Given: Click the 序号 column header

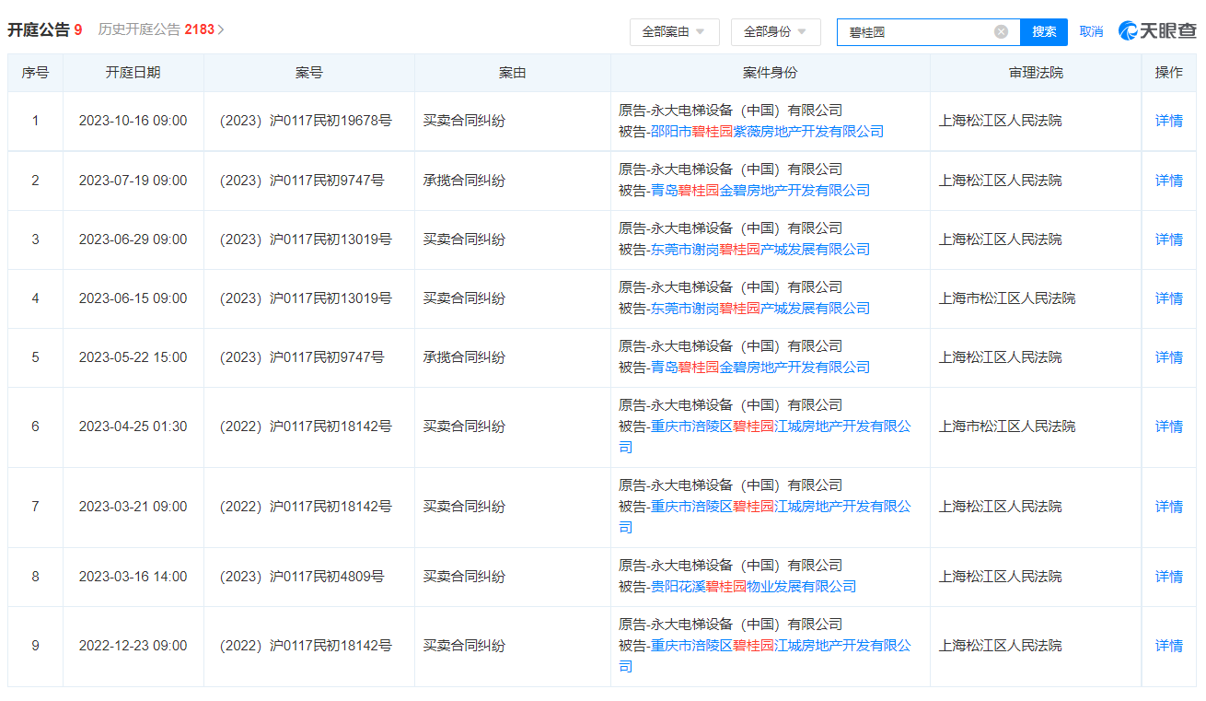Looking at the screenshot, I should click(35, 73).
